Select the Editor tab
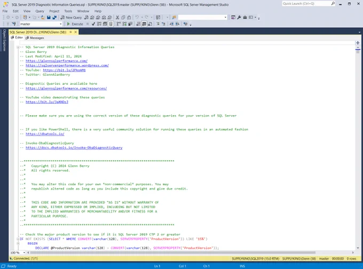363x269 pixels. (x=17, y=37)
